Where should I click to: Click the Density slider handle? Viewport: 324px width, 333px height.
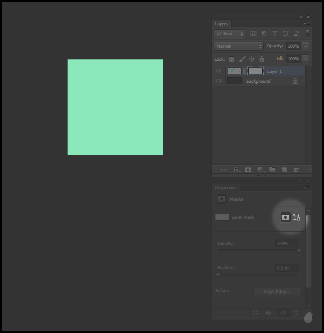(299, 250)
